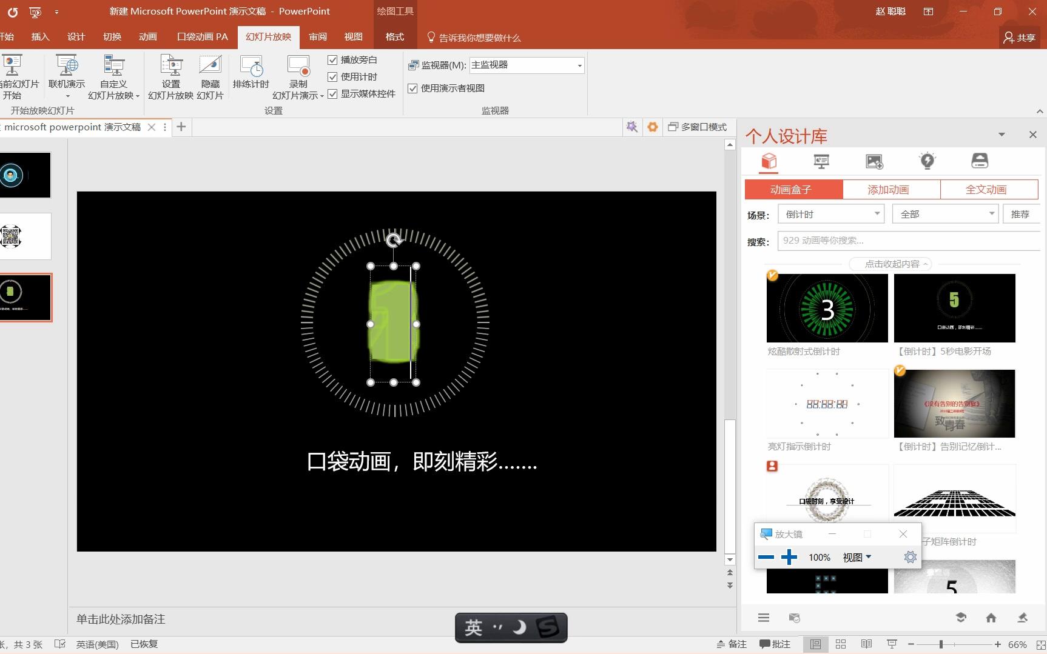Select the animation box cube icon
This screenshot has height=654, width=1047.
click(x=769, y=161)
